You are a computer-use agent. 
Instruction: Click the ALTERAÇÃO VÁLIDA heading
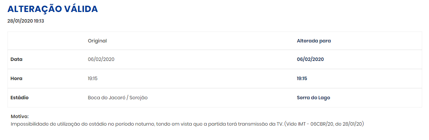[x=53, y=9]
